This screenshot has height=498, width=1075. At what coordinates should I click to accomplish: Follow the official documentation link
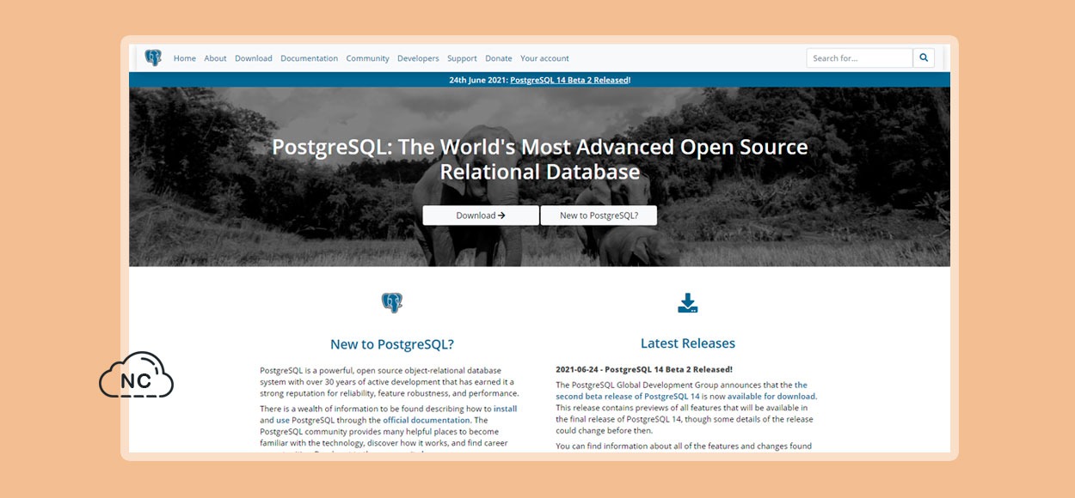click(x=427, y=421)
